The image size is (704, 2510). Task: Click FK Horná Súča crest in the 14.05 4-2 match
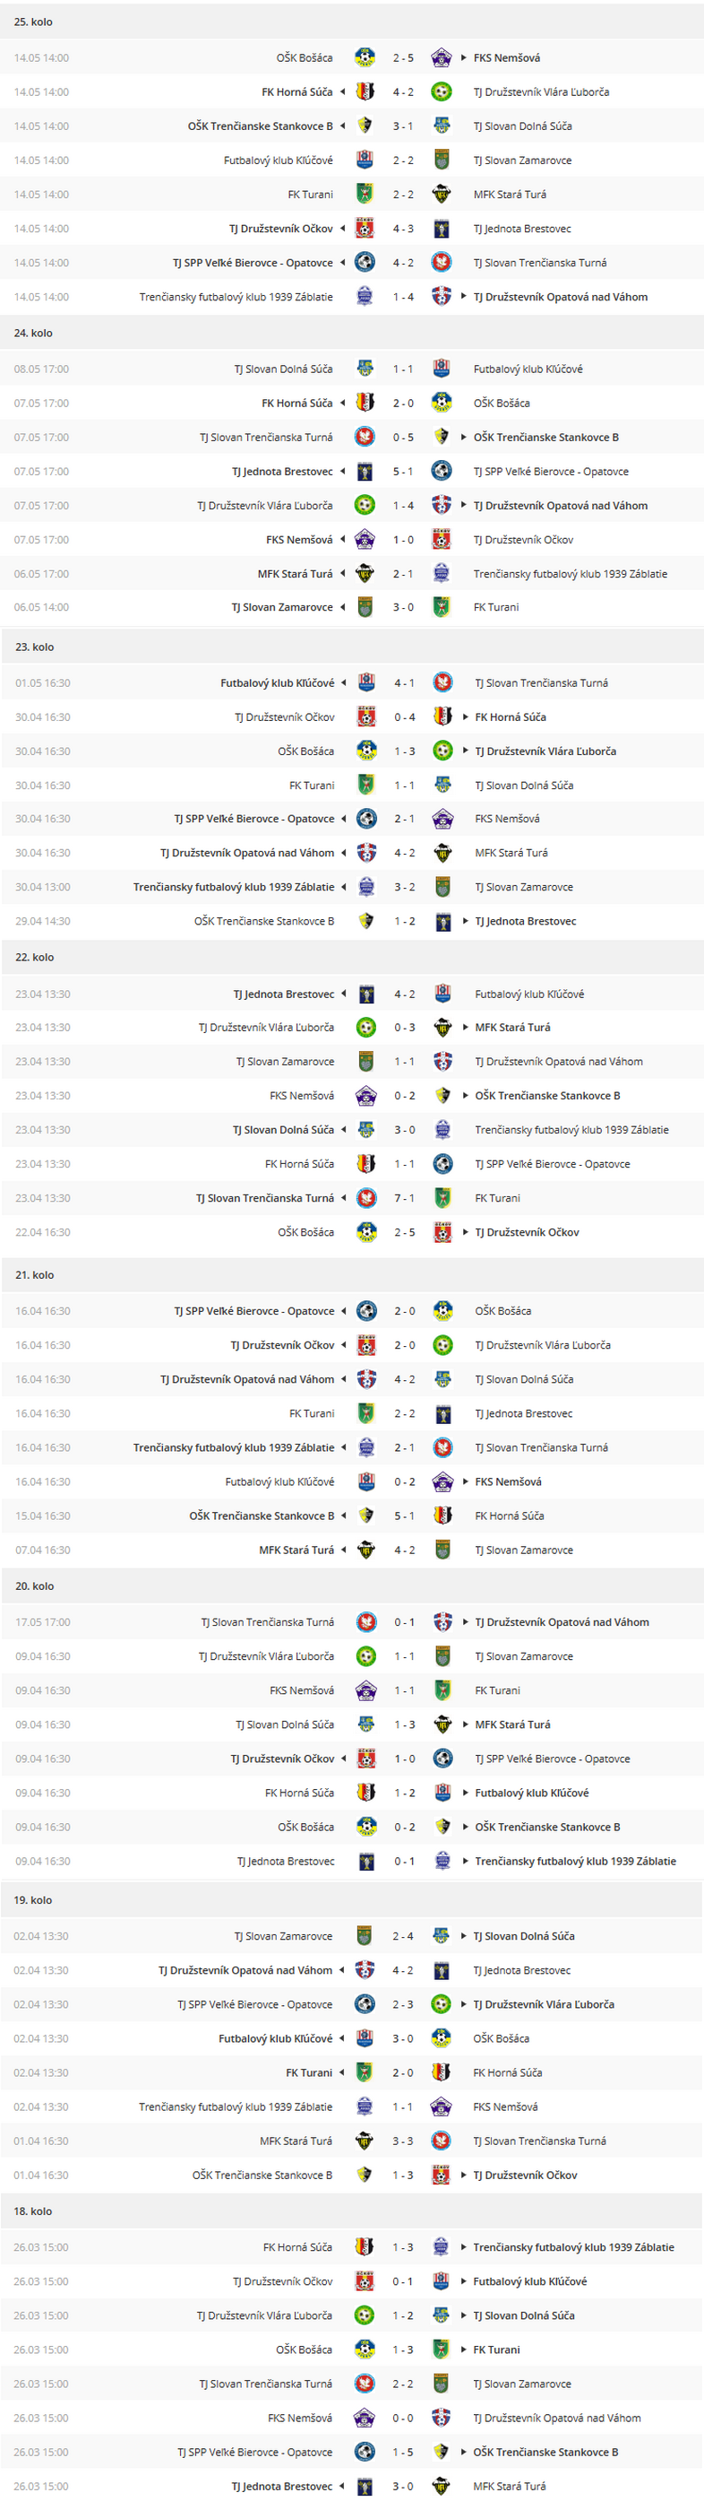pos(365,91)
